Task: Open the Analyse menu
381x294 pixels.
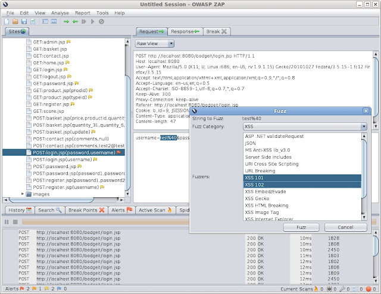Action: pos(60,13)
